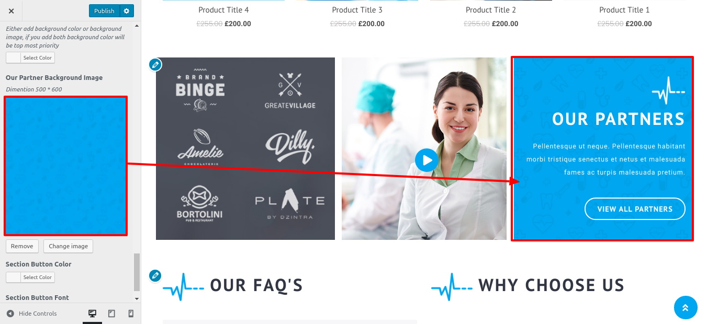Open the top background Select Color picker
Image resolution: width=707 pixels, height=324 pixels.
pyautogui.click(x=30, y=58)
